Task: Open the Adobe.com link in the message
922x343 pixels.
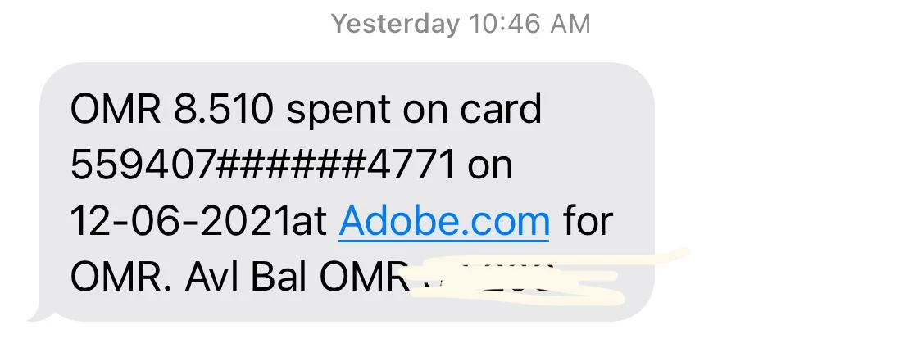Action: pos(444,221)
